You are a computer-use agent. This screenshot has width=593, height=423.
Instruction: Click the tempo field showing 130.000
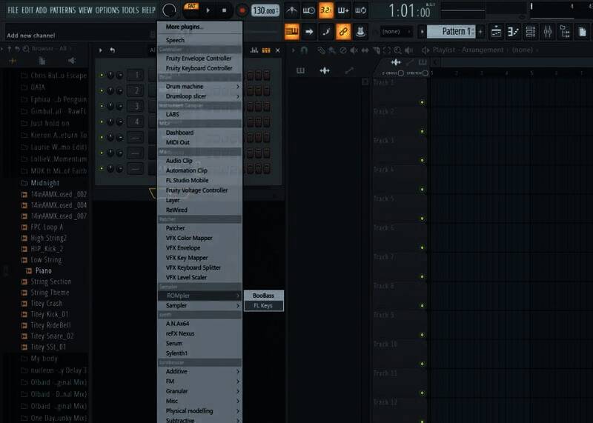(x=265, y=10)
